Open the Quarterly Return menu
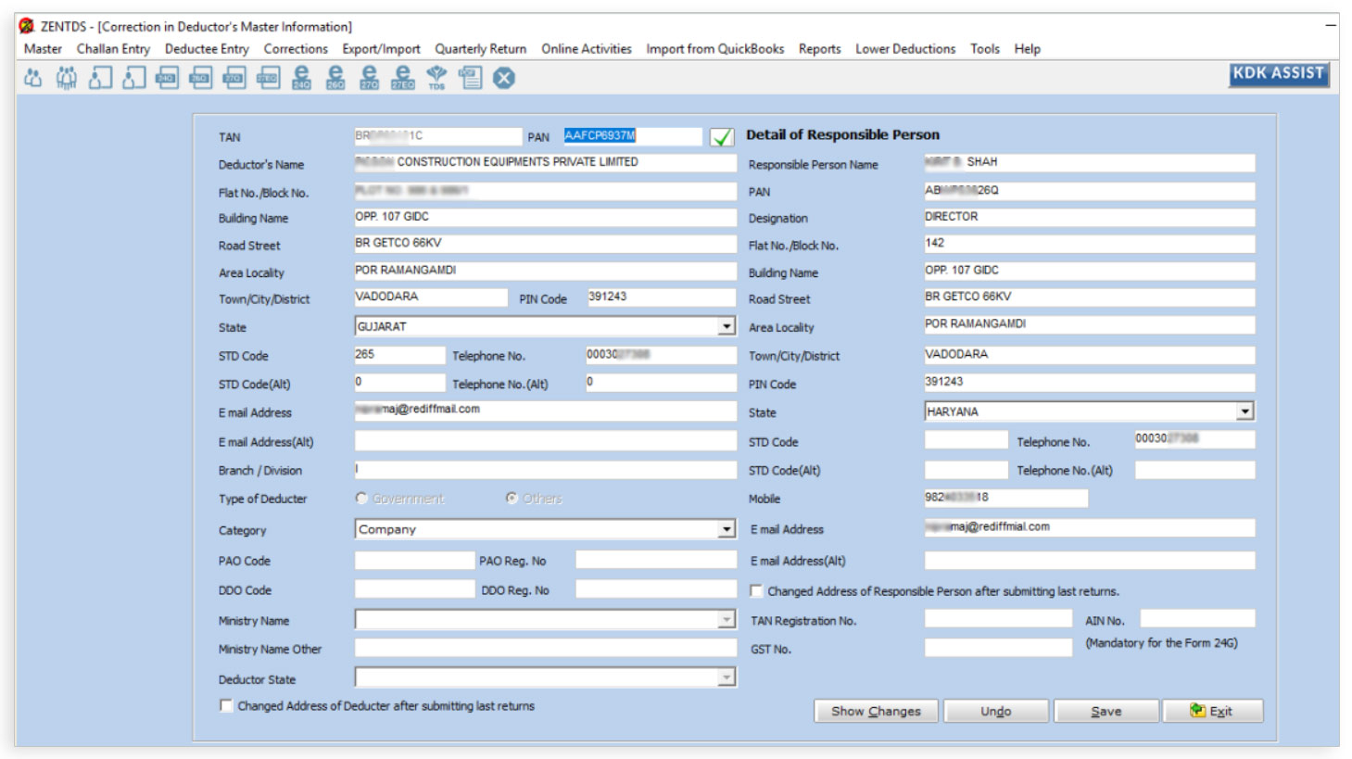Screen dimensions: 1352x759 coord(481,49)
